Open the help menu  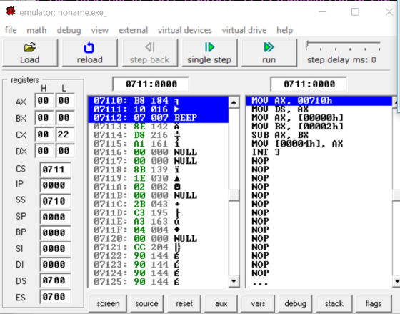285,30
